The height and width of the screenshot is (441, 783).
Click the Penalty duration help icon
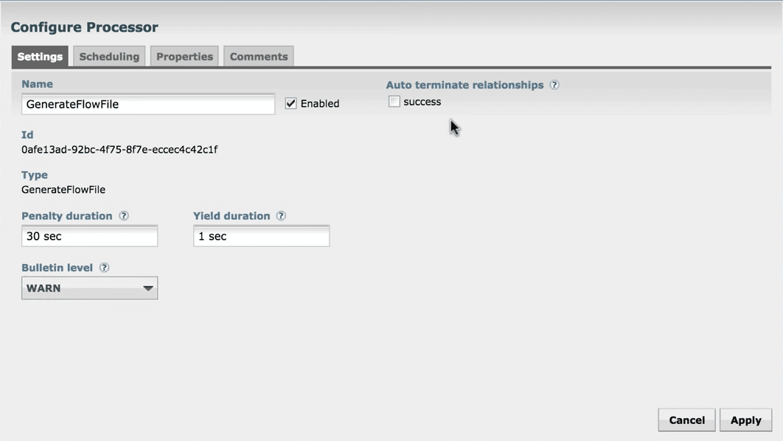coord(124,216)
